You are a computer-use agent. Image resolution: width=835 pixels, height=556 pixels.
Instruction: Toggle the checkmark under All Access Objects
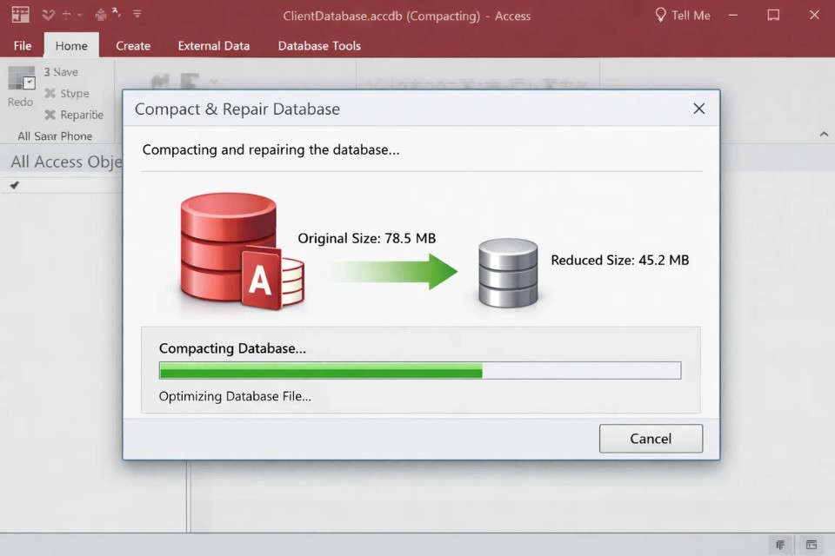point(15,185)
